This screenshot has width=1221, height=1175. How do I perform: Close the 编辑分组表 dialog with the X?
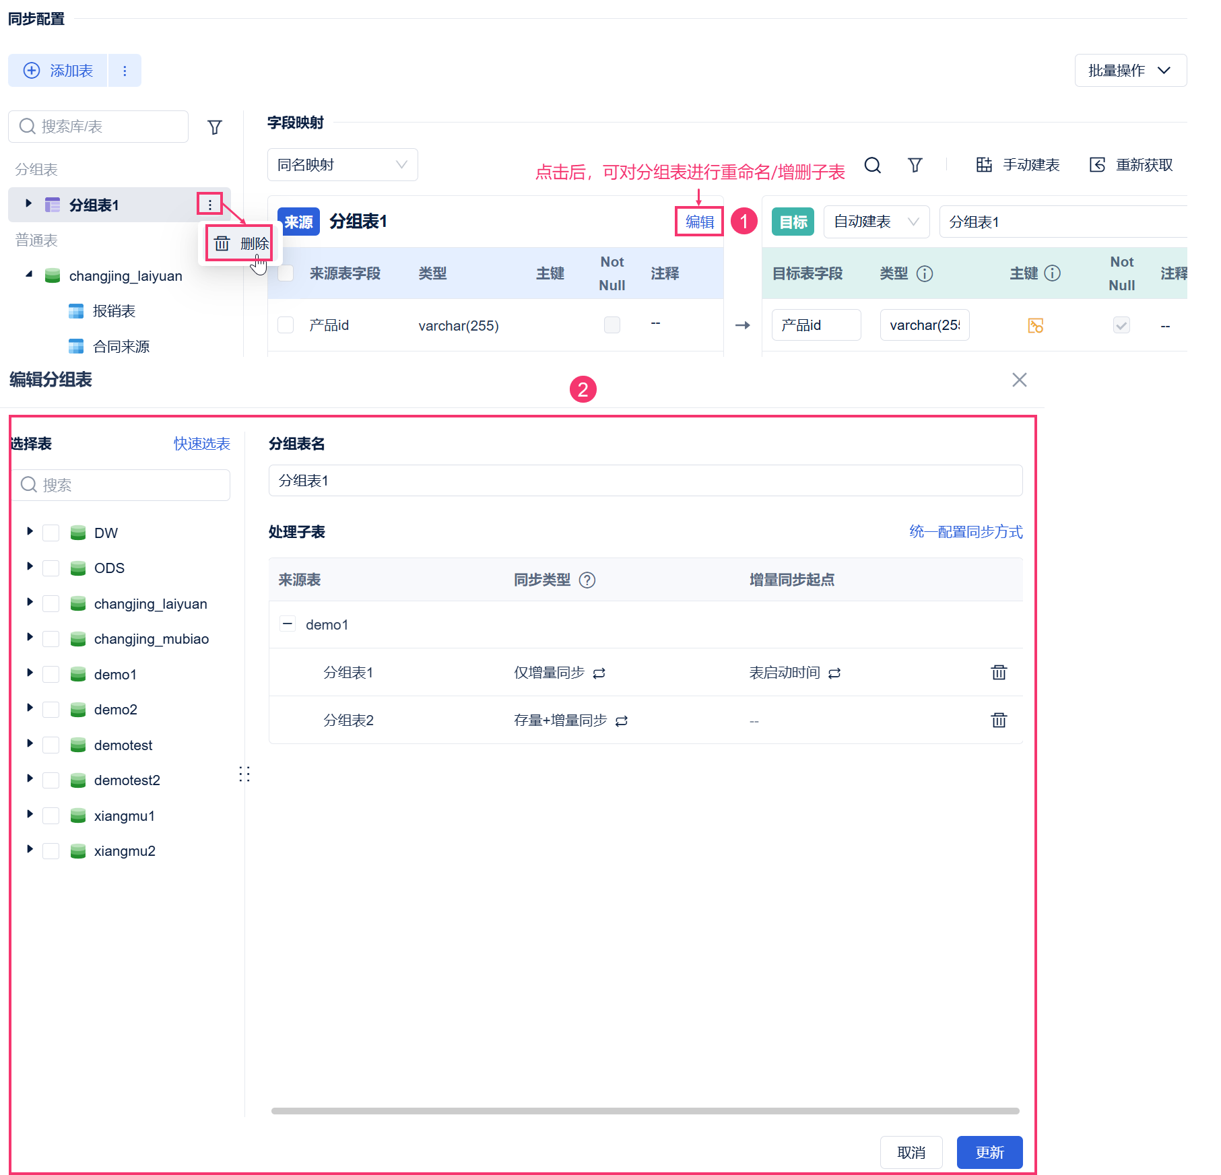pos(1020,380)
